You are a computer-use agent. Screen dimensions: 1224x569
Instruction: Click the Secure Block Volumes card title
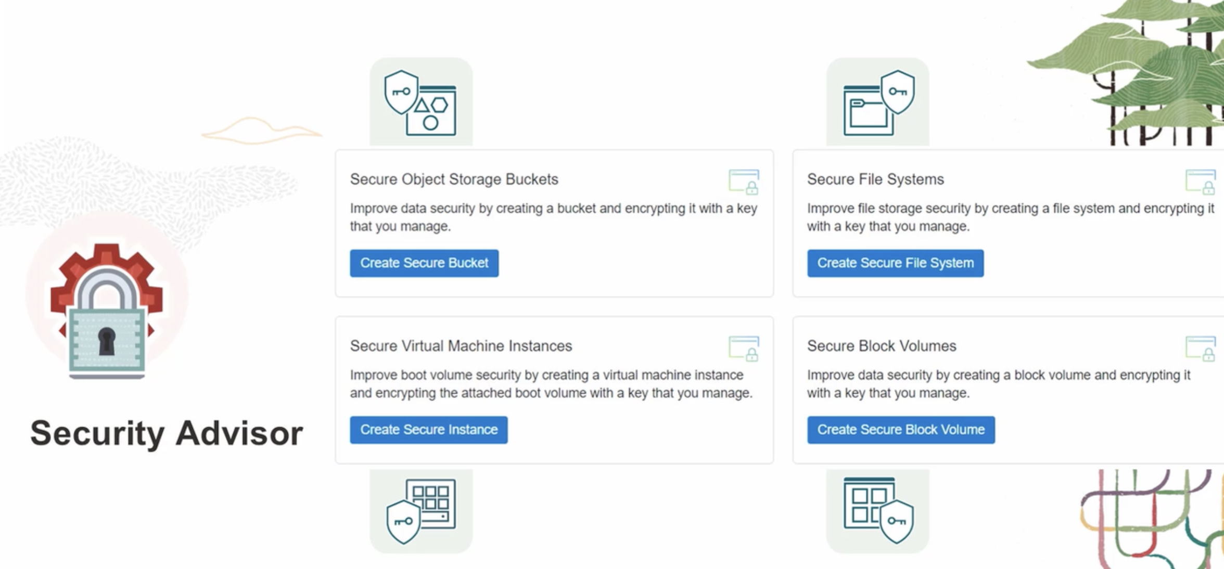point(881,346)
